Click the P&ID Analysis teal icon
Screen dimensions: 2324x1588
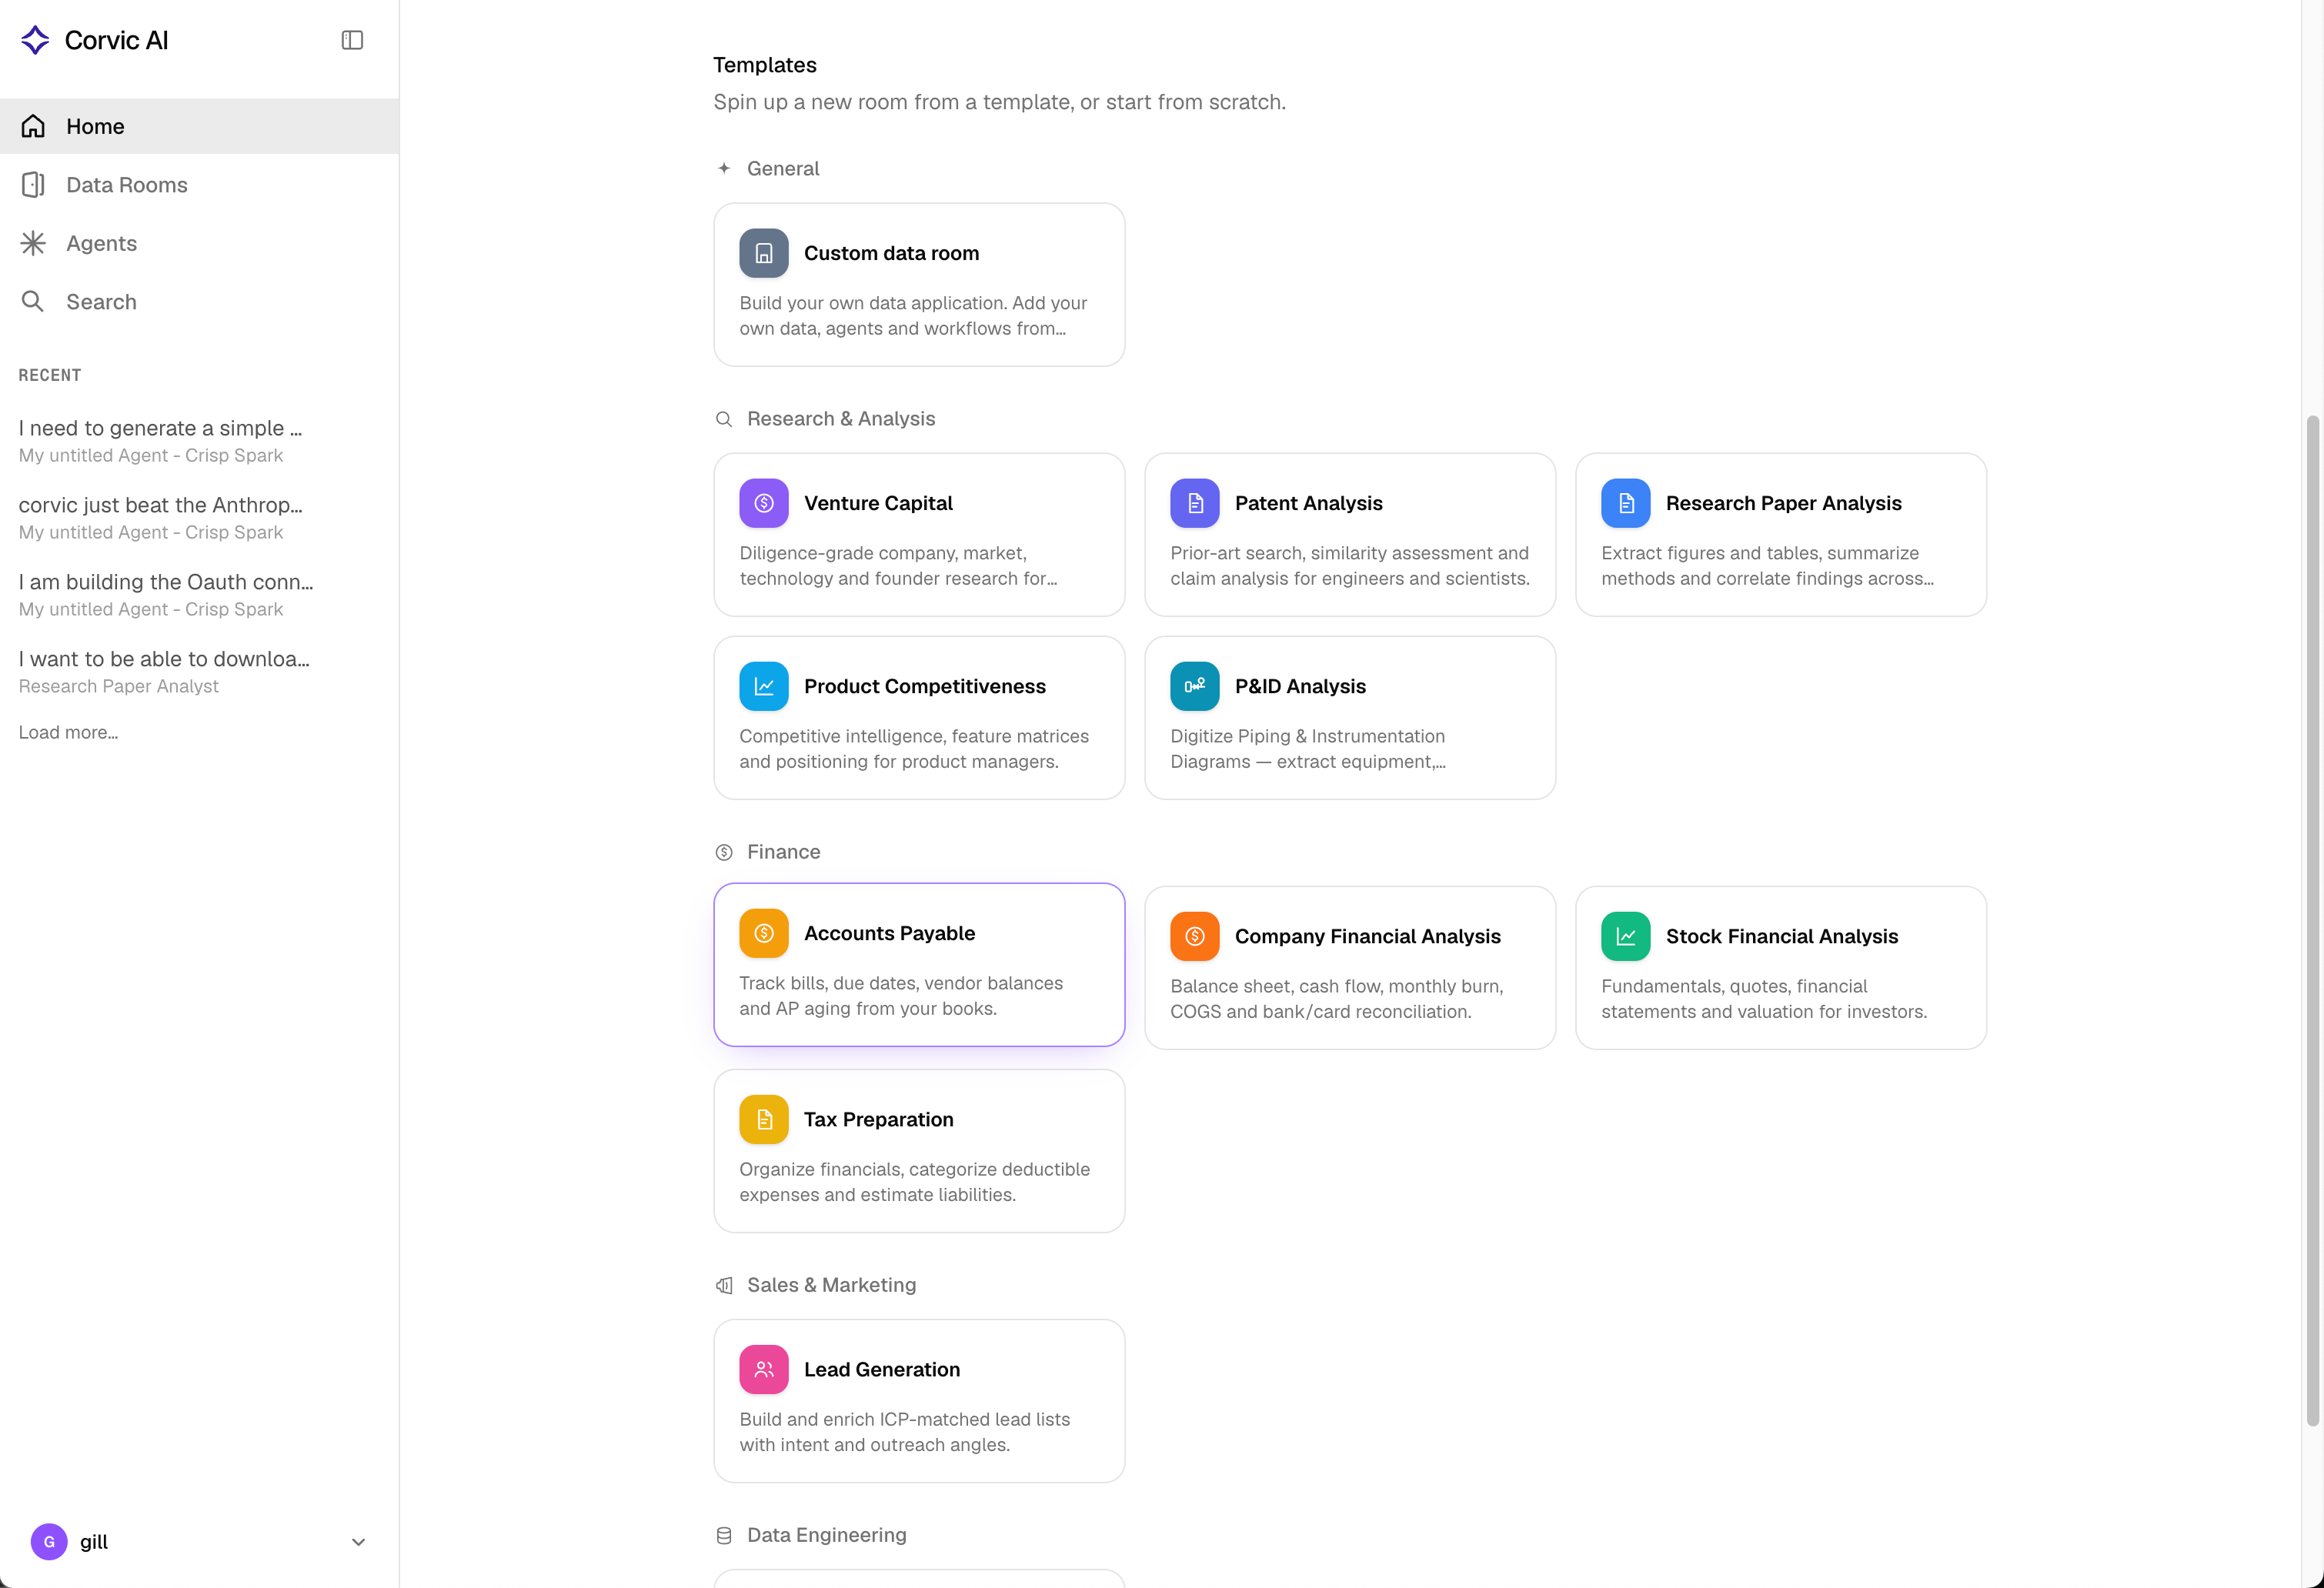tap(1195, 686)
